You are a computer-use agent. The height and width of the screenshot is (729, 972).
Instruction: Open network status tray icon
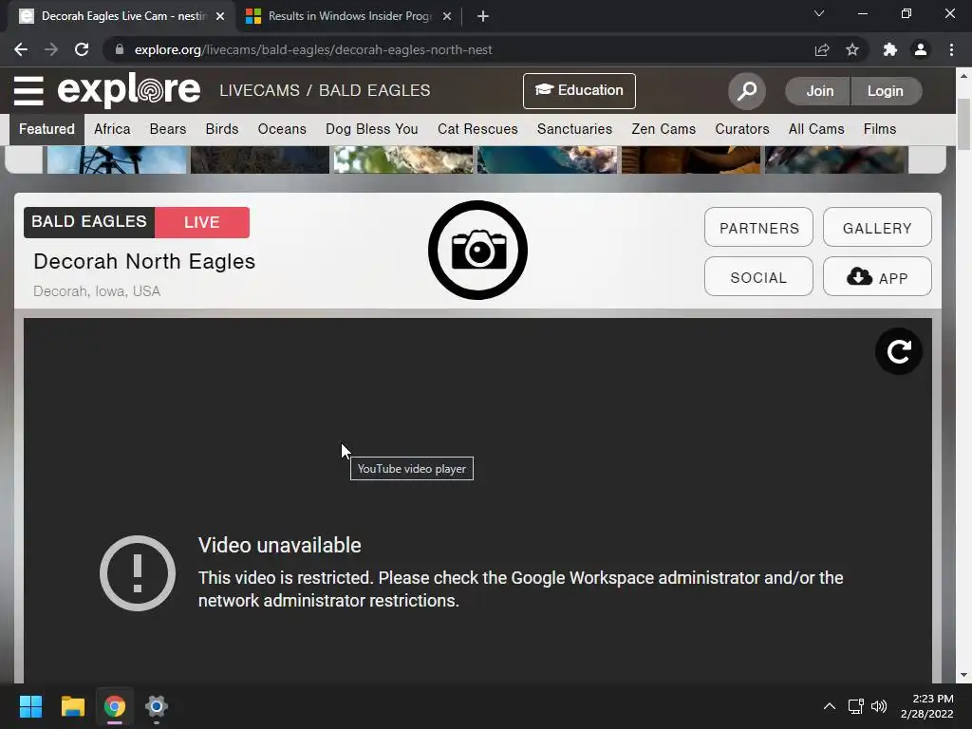point(856,706)
